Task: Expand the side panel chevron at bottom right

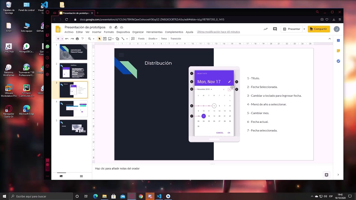Action: (338, 175)
